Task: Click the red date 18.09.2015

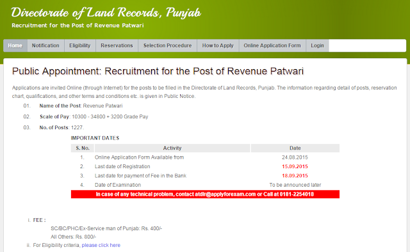Action: (x=295, y=176)
